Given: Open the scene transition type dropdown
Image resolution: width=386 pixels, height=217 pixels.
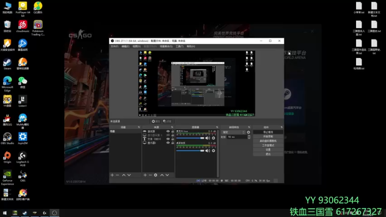Looking at the screenshot, I should point(234,132).
